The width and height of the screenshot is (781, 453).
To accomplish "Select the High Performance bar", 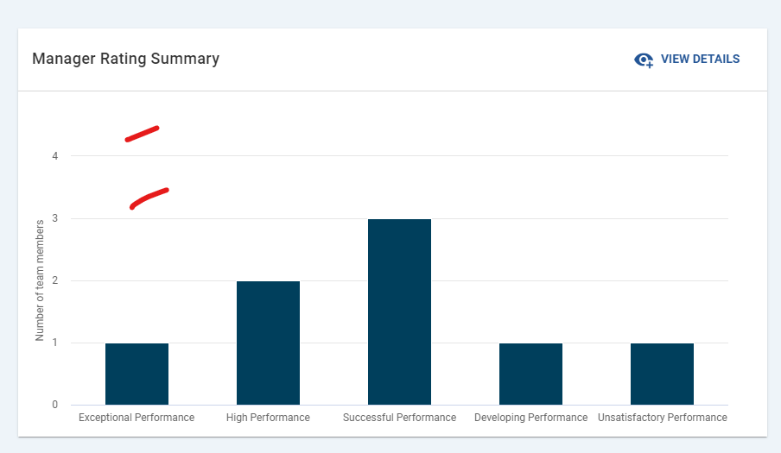I will [x=268, y=343].
